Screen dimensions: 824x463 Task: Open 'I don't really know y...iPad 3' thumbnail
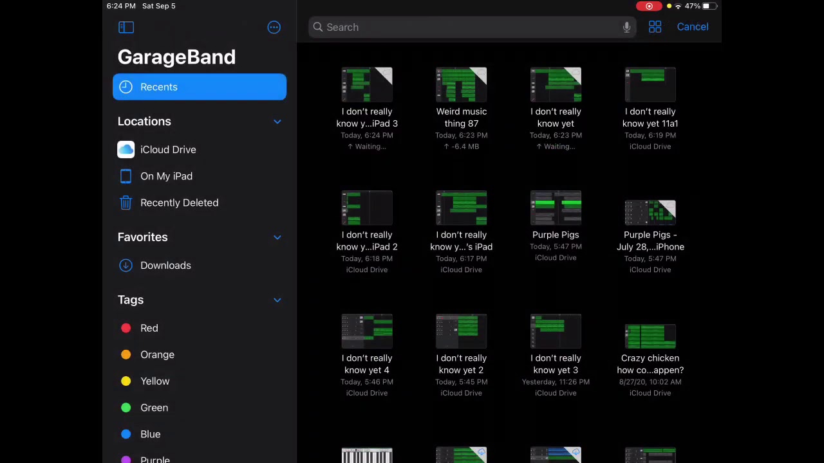pyautogui.click(x=367, y=85)
